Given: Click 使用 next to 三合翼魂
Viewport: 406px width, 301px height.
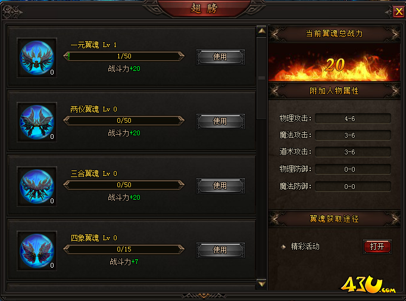Looking at the screenshot, I should click(x=220, y=185).
